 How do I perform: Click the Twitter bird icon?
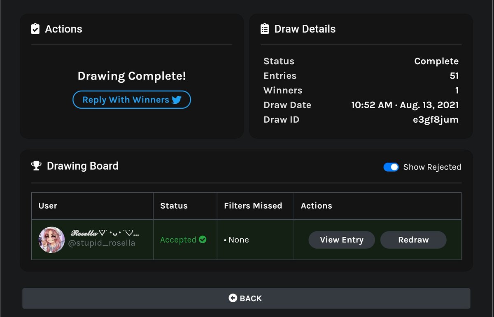[177, 100]
